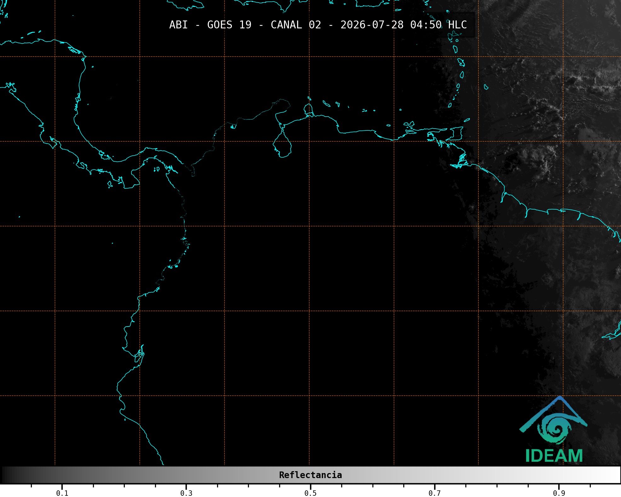Click the Reflectancia colorbar label
Image resolution: width=621 pixels, height=497 pixels.
[x=310, y=475]
